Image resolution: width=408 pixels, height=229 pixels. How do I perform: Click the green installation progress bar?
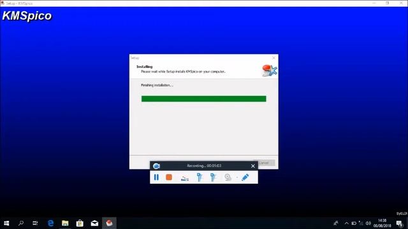204,99
